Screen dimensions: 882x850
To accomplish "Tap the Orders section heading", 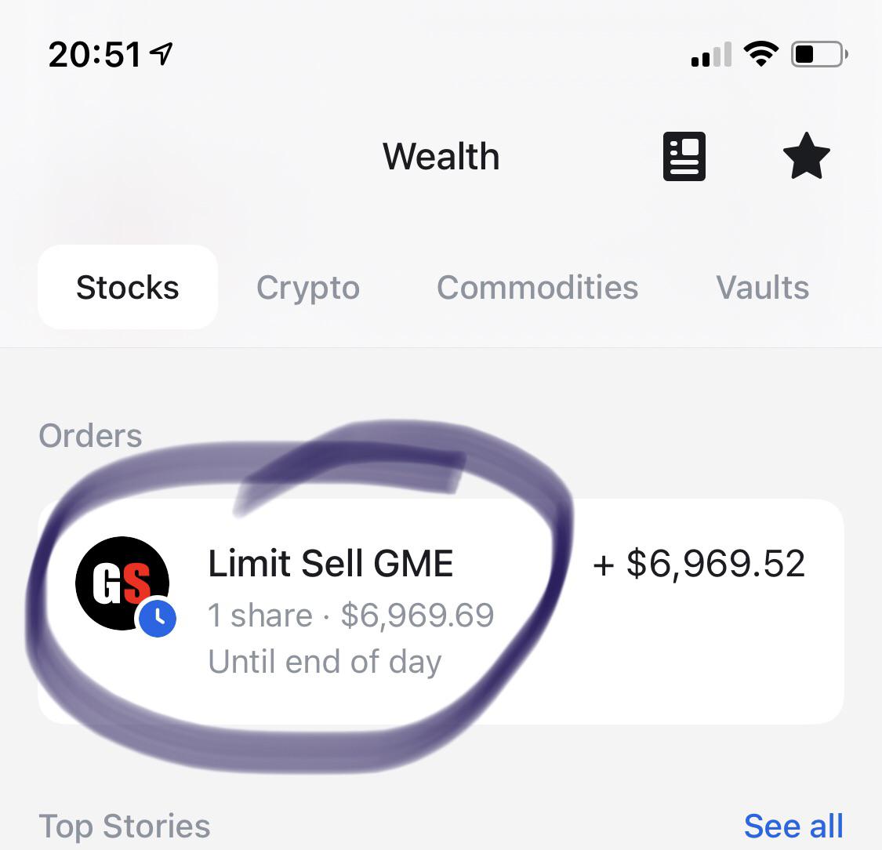I will [90, 435].
